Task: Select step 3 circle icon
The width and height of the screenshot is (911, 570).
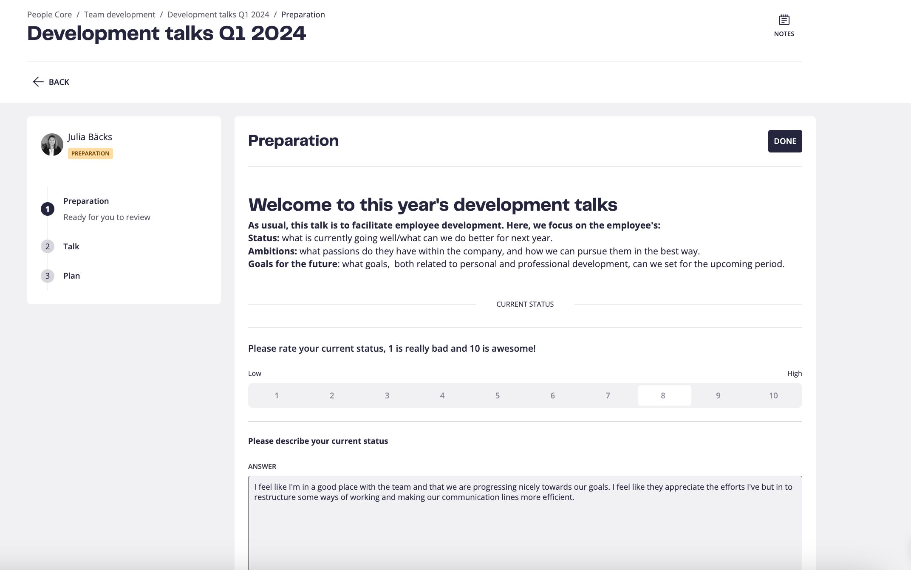Action: point(48,276)
